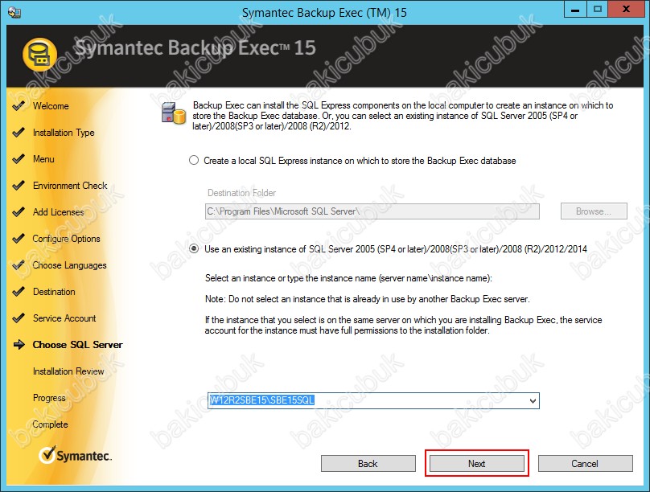Go Back to the previous step

(x=368, y=463)
